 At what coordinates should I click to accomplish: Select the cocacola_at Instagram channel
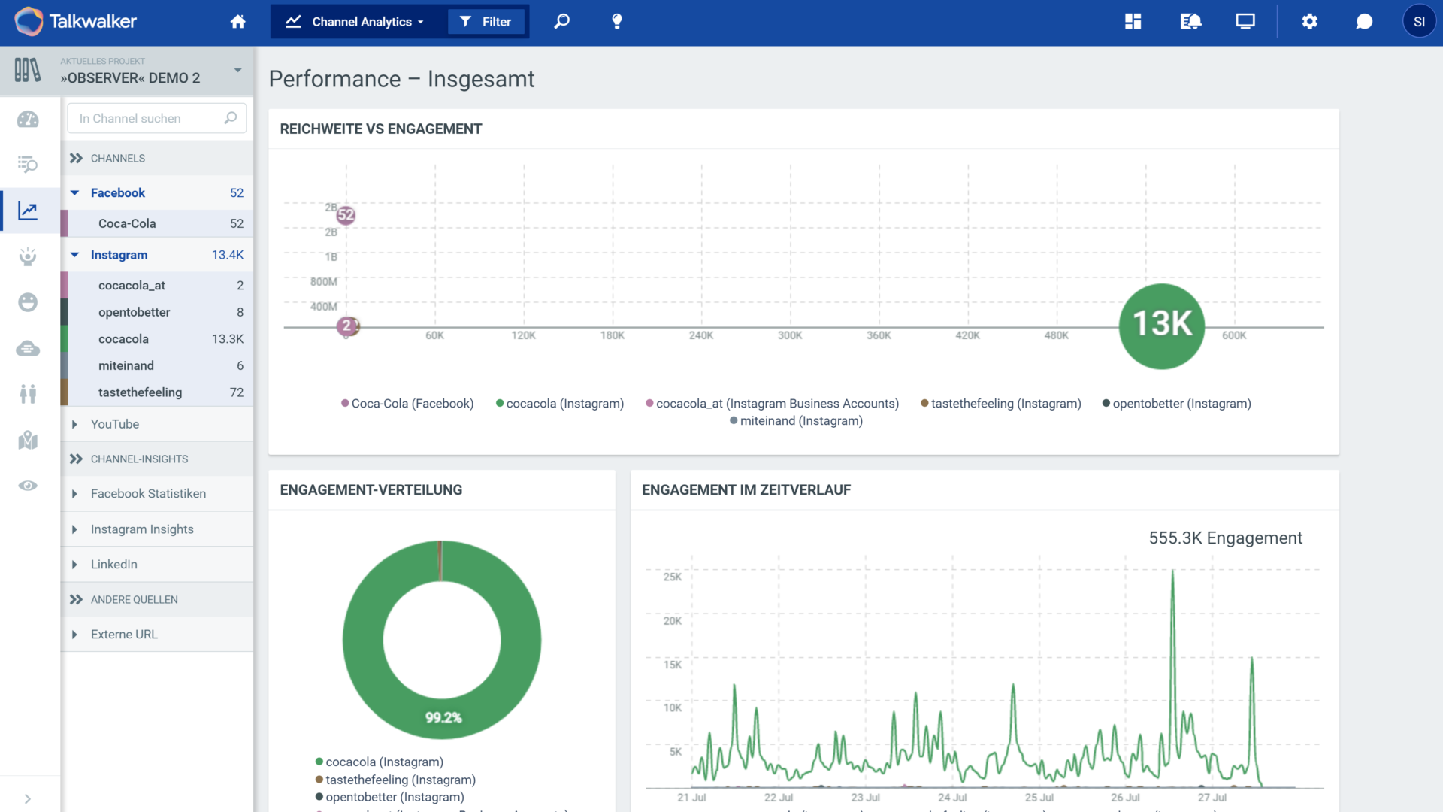click(157, 286)
